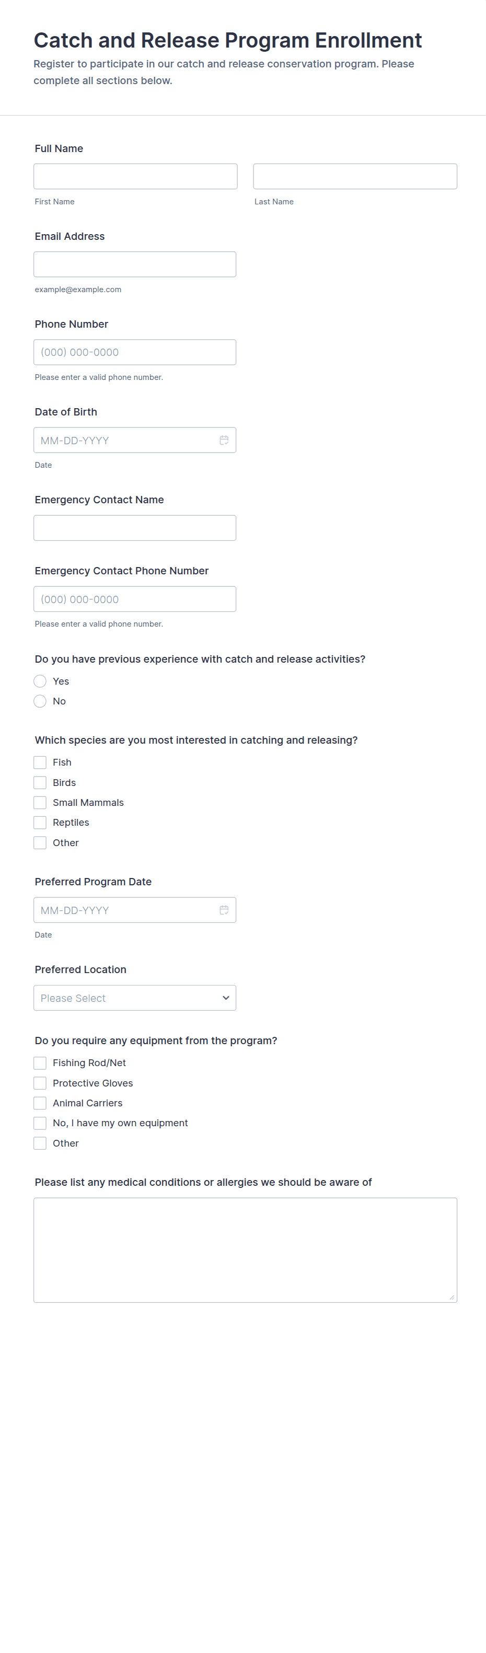Click the Email Address field
Viewport: 486px width, 1653px height.
(x=135, y=264)
